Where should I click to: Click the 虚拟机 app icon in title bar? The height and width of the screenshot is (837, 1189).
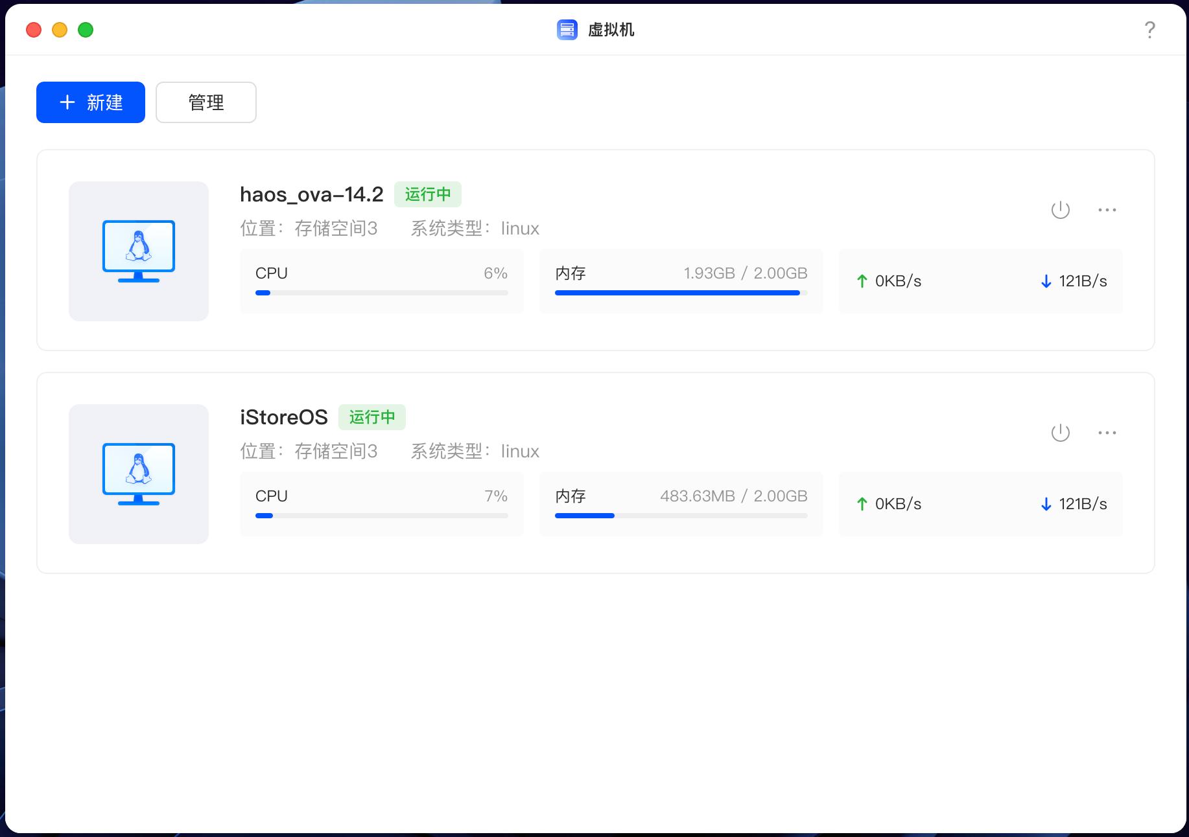567,30
